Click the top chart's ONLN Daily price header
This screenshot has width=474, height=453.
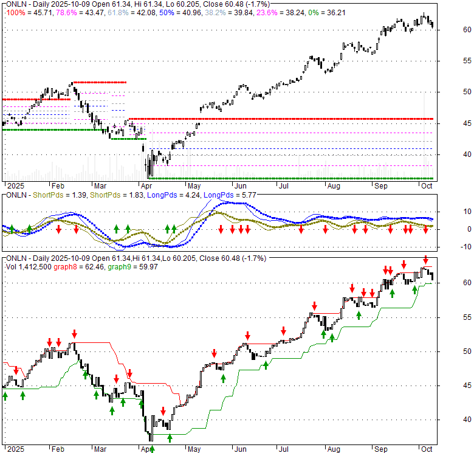point(137,4)
